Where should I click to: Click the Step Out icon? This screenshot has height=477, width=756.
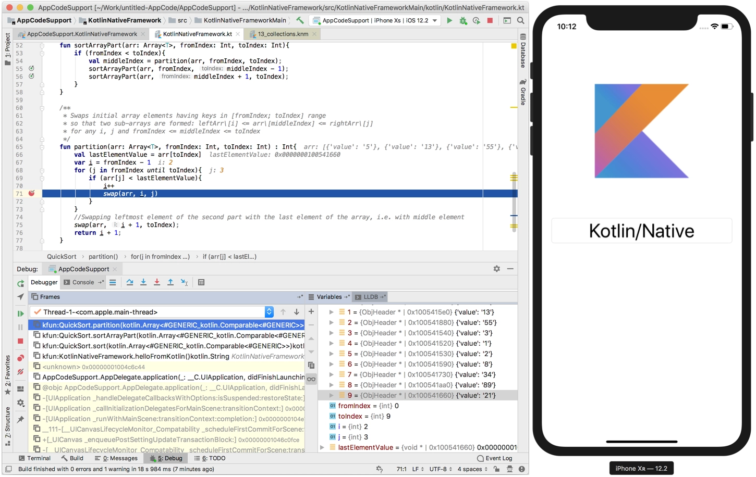[x=170, y=282]
